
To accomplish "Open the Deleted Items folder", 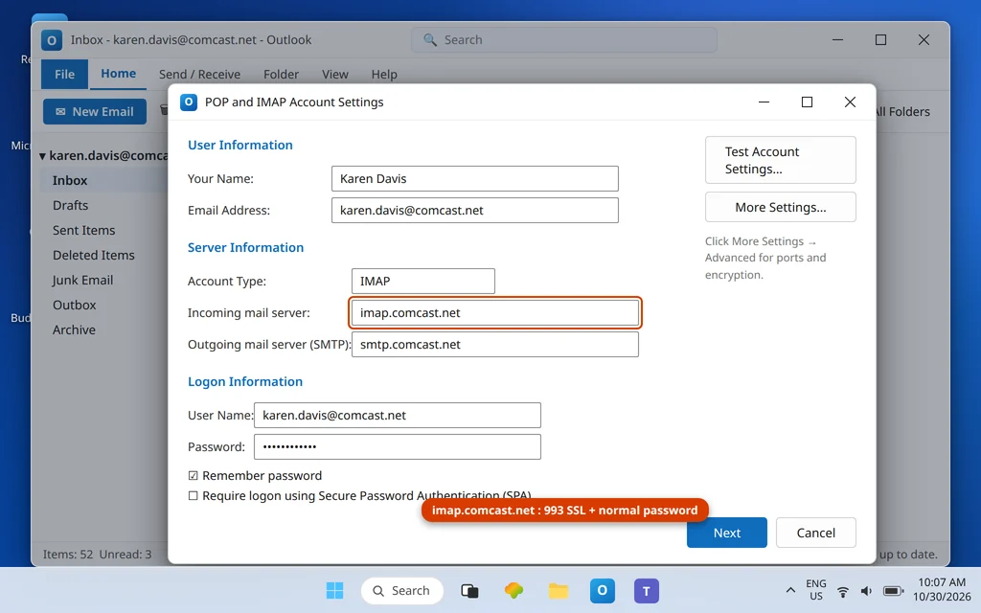I will [93, 255].
